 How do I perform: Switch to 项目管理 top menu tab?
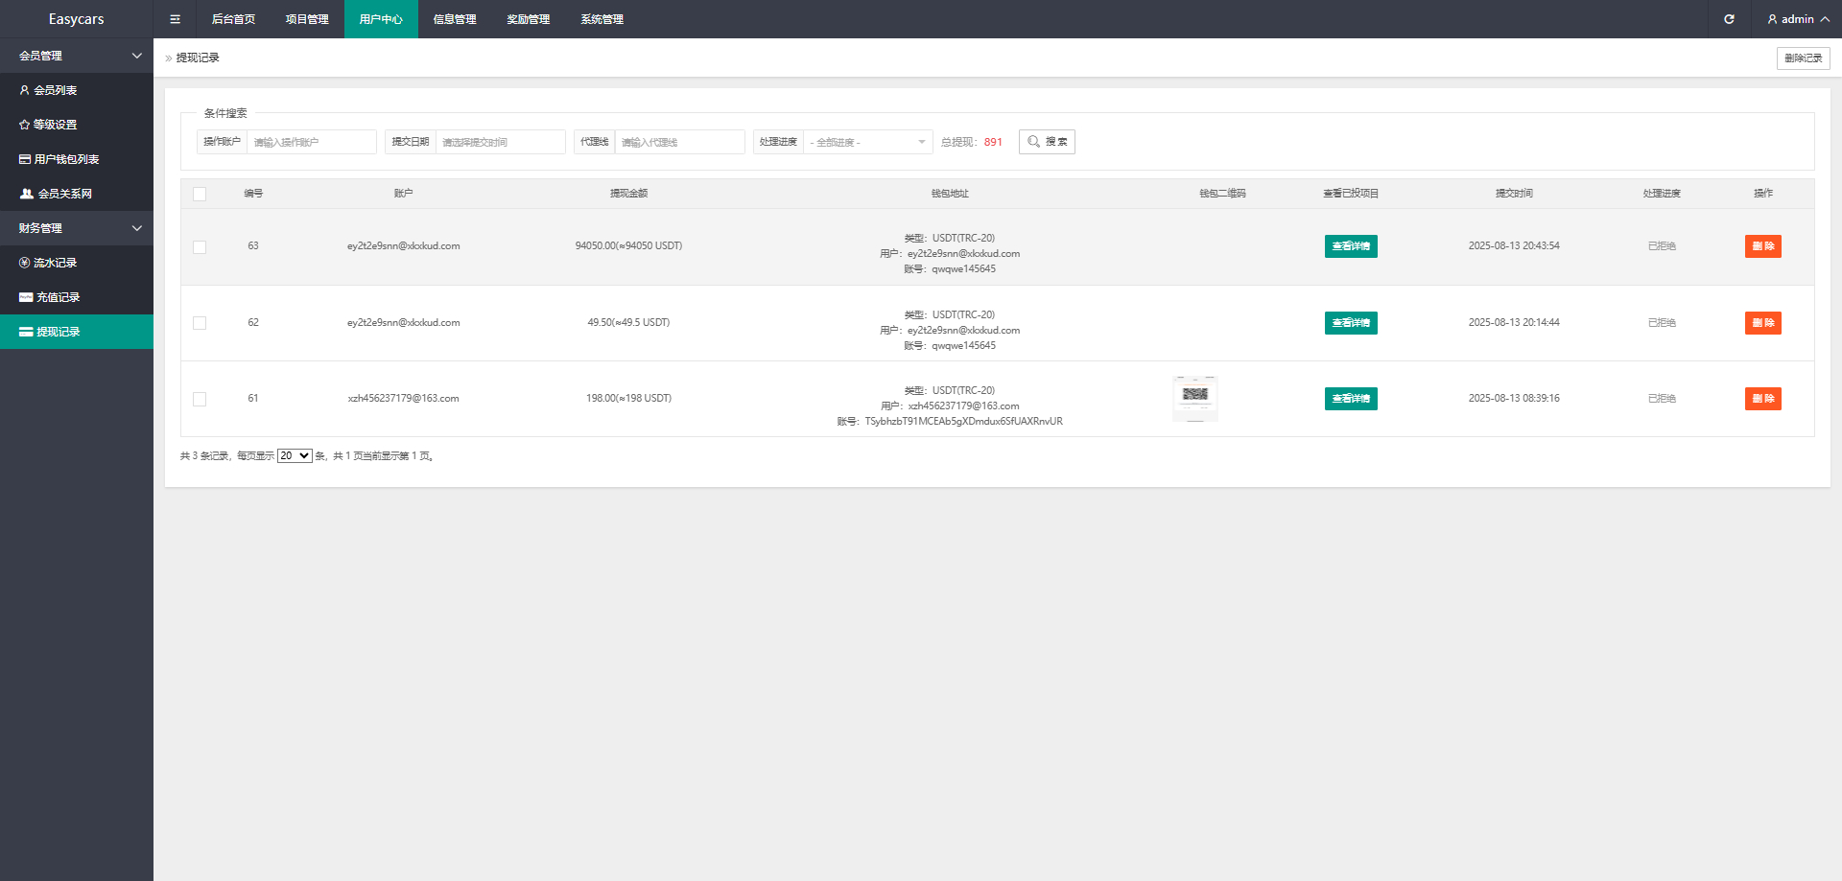point(307,19)
